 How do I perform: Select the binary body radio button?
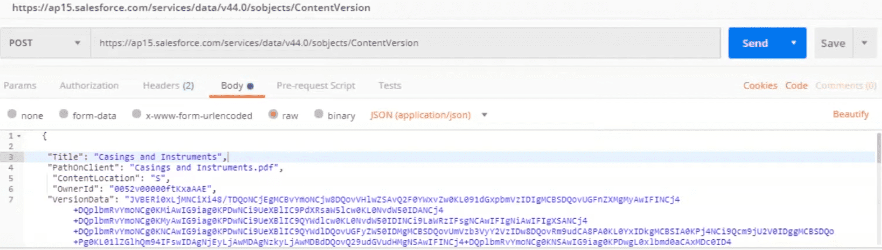(319, 114)
